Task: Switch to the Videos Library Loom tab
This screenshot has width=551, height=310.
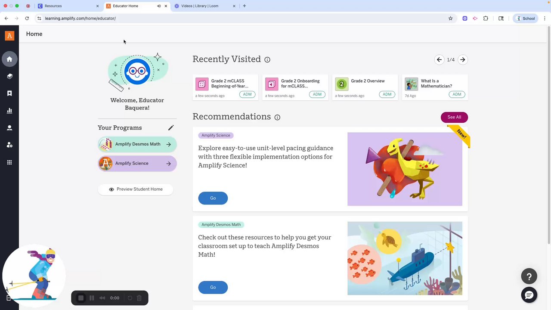Action: (205, 6)
